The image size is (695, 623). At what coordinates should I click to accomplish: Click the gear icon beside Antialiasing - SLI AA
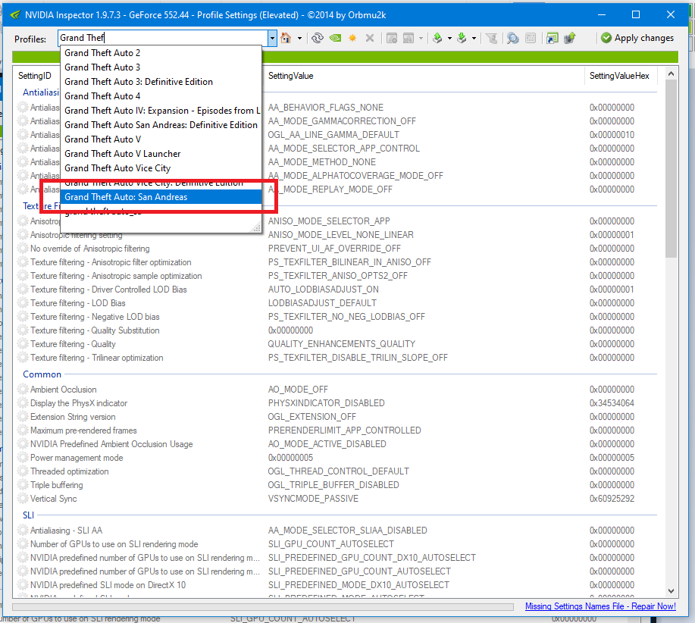click(x=23, y=531)
